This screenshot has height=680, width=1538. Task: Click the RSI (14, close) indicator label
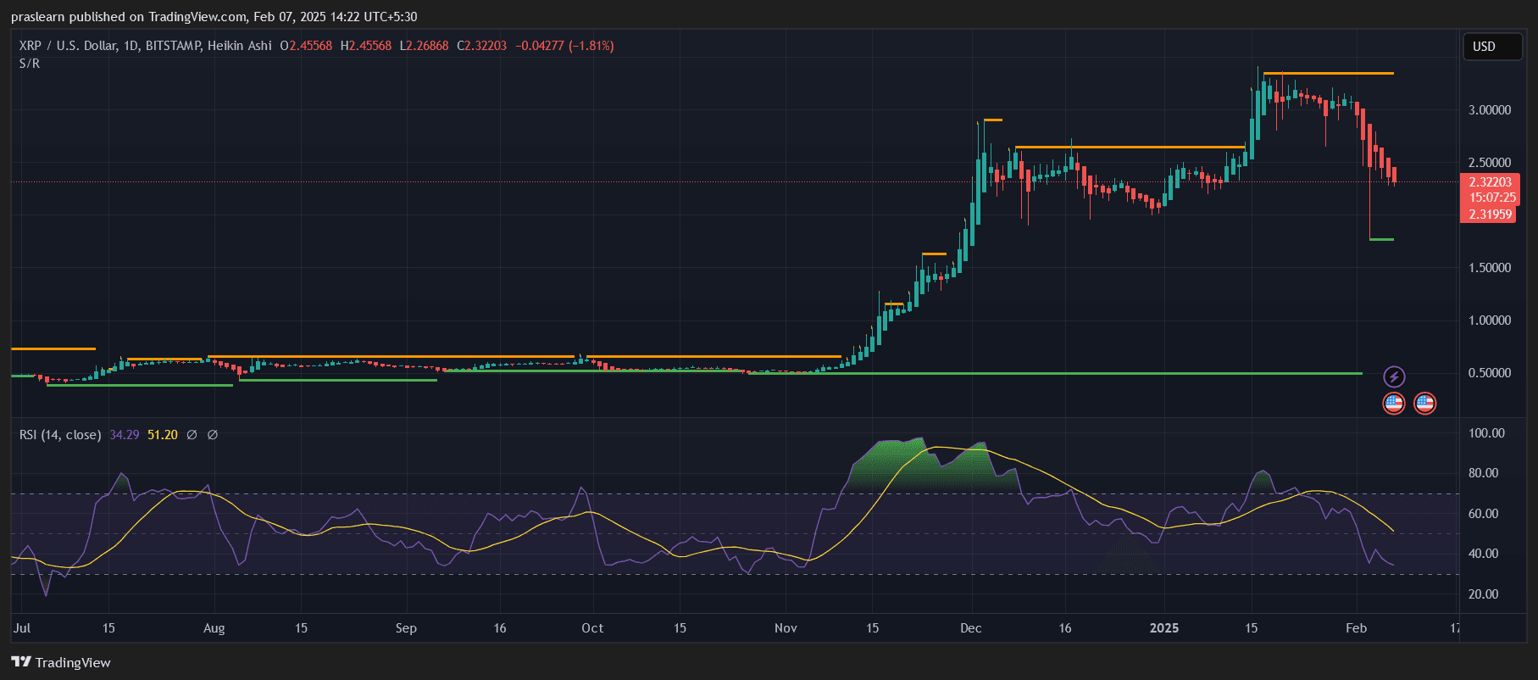(x=60, y=435)
